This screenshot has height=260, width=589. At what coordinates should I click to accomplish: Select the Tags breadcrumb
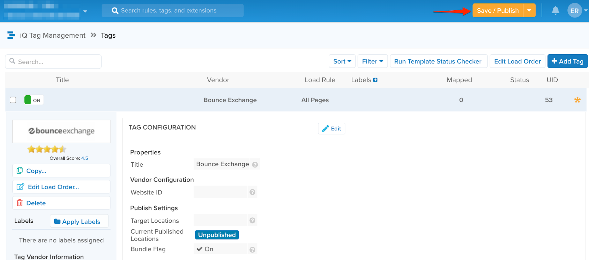point(108,35)
